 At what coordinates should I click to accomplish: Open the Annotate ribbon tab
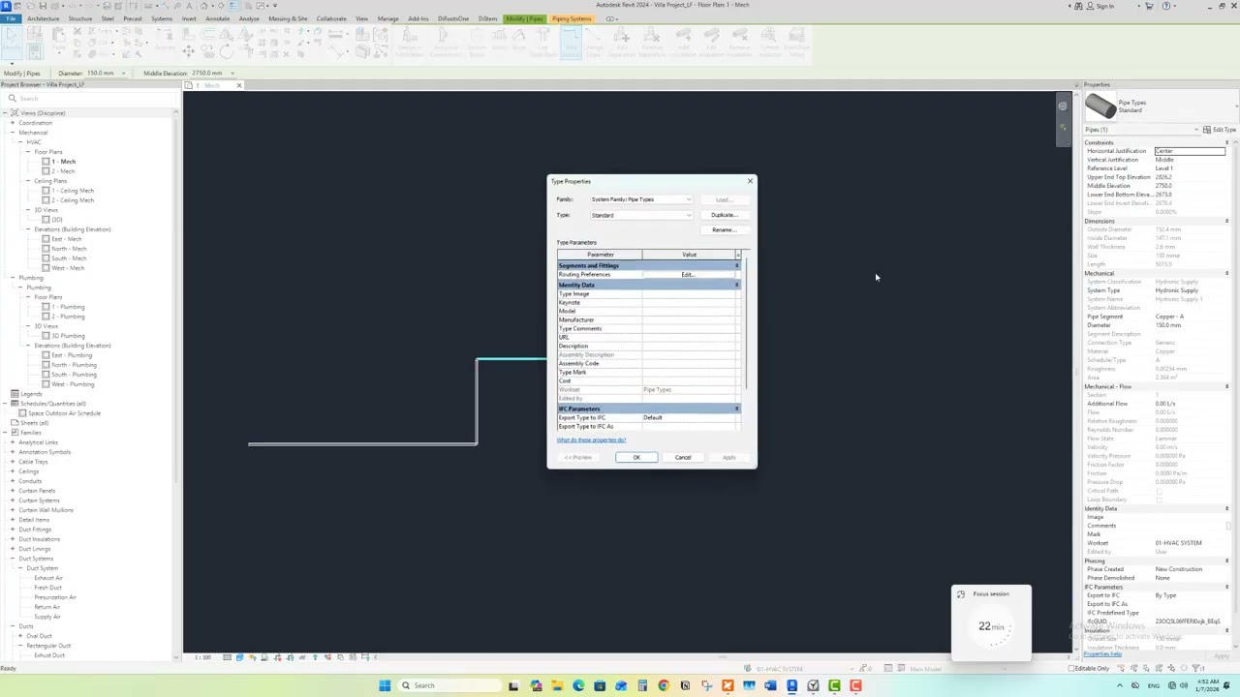click(x=217, y=18)
